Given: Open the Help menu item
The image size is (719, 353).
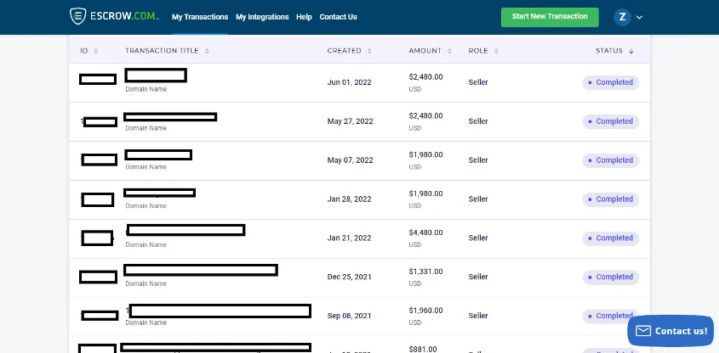Looking at the screenshot, I should coord(304,17).
